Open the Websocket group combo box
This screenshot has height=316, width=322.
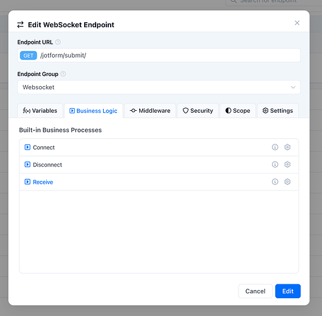(x=159, y=87)
